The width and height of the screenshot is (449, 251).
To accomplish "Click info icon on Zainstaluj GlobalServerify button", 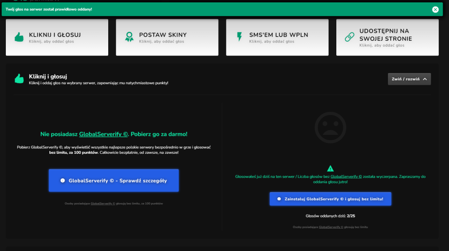I will tap(279, 199).
